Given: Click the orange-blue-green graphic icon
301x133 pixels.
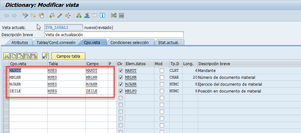Looking at the screenshot, I should pyautogui.click(x=114, y=16).
